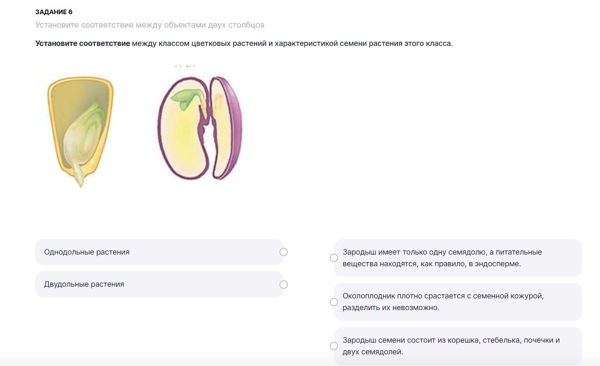Viewport: 600px width, 366px height.
Task: Click the split bean seed illustration
Action: (x=200, y=128)
